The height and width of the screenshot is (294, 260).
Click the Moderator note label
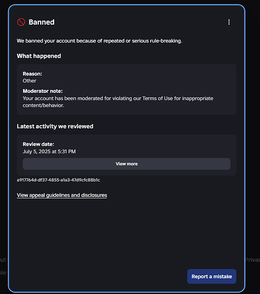click(42, 91)
